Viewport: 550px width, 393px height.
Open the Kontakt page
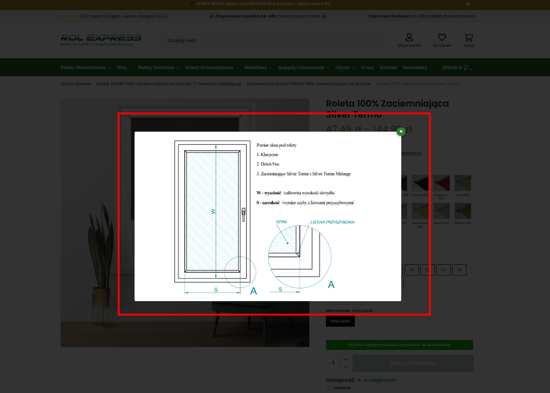point(388,68)
